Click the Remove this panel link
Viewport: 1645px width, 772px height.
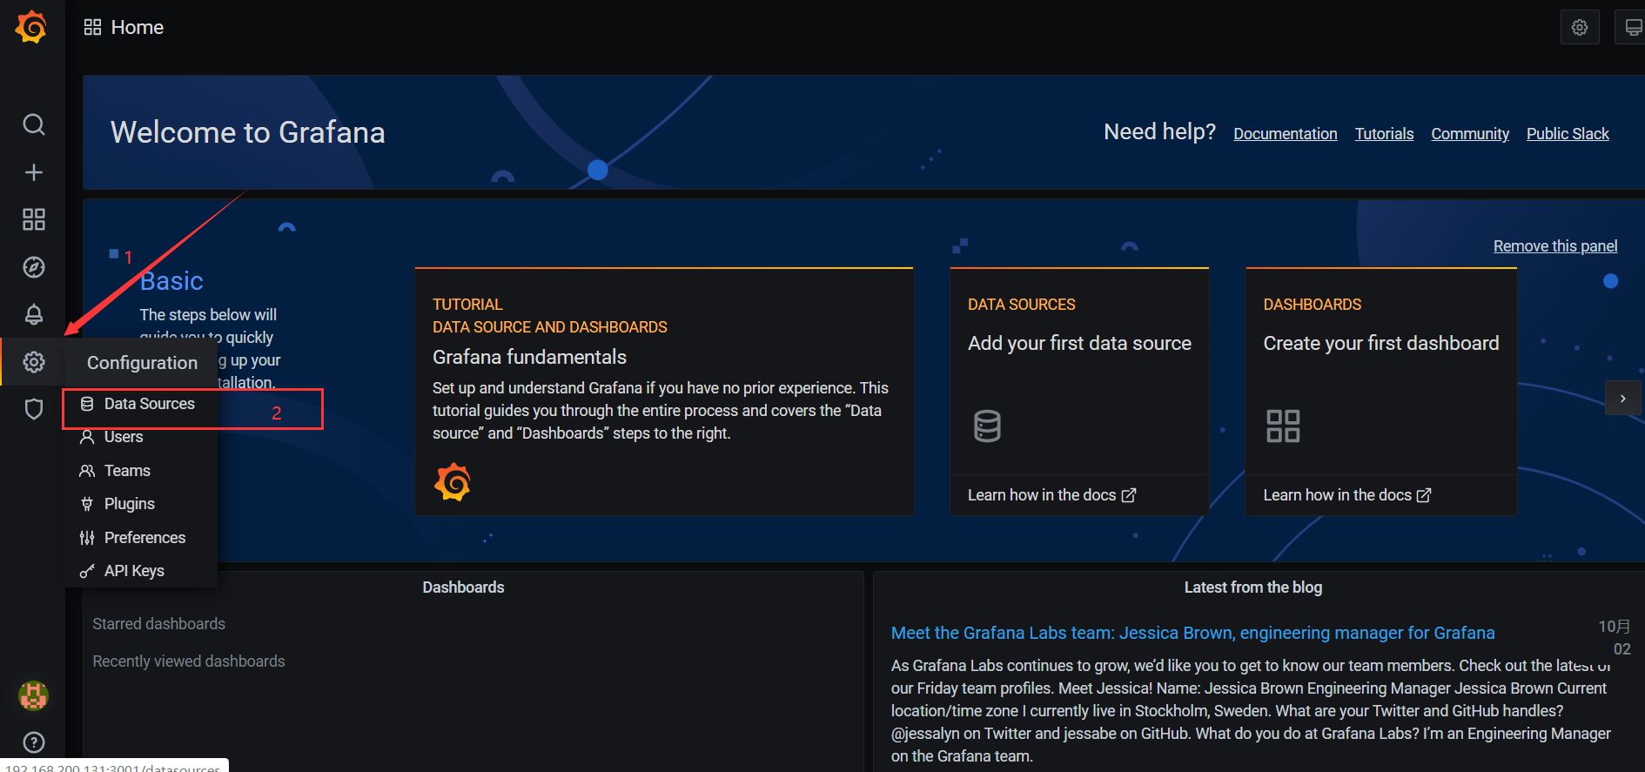click(x=1554, y=246)
